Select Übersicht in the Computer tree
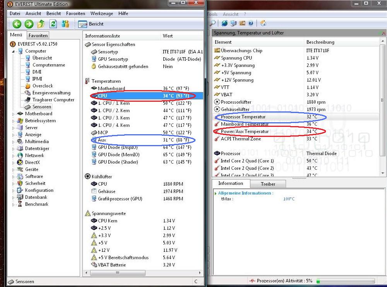The image size is (387, 287). (x=42, y=58)
